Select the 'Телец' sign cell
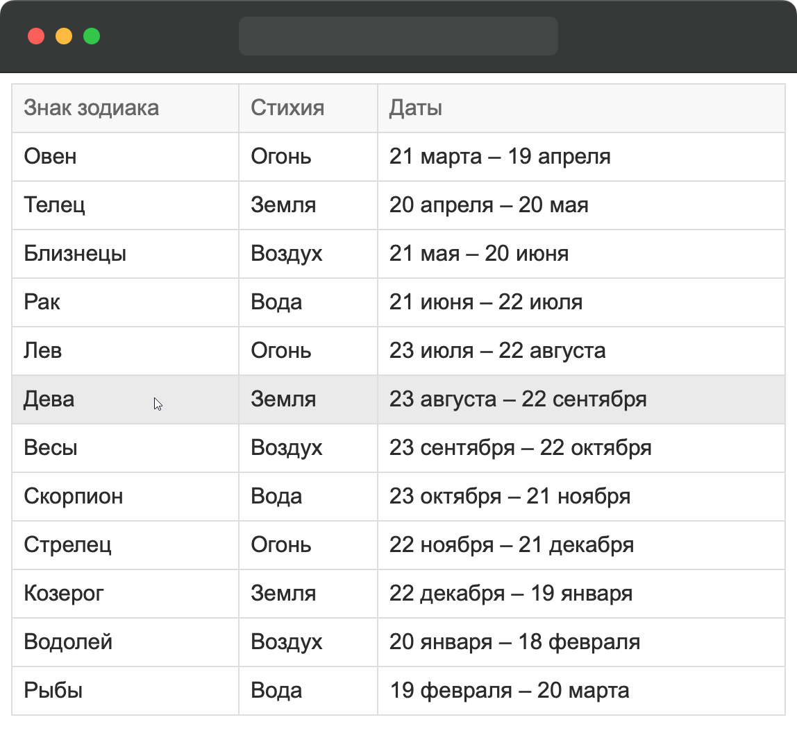This screenshot has width=797, height=731. pyautogui.click(x=54, y=205)
